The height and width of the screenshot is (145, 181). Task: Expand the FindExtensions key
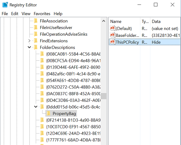[29, 41]
